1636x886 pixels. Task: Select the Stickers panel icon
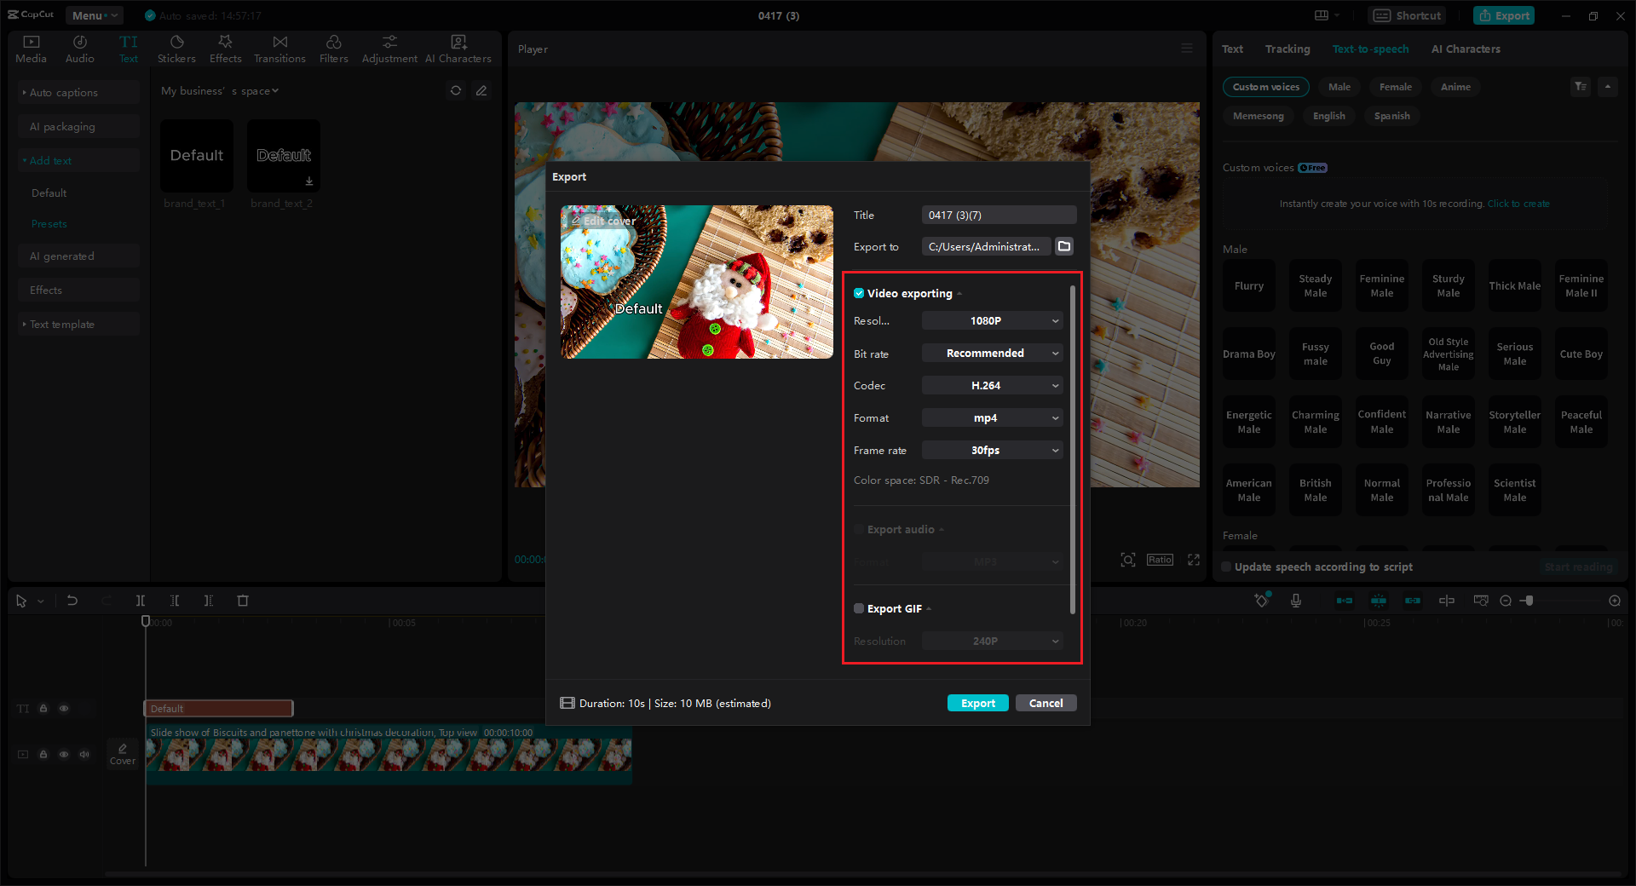[176, 48]
